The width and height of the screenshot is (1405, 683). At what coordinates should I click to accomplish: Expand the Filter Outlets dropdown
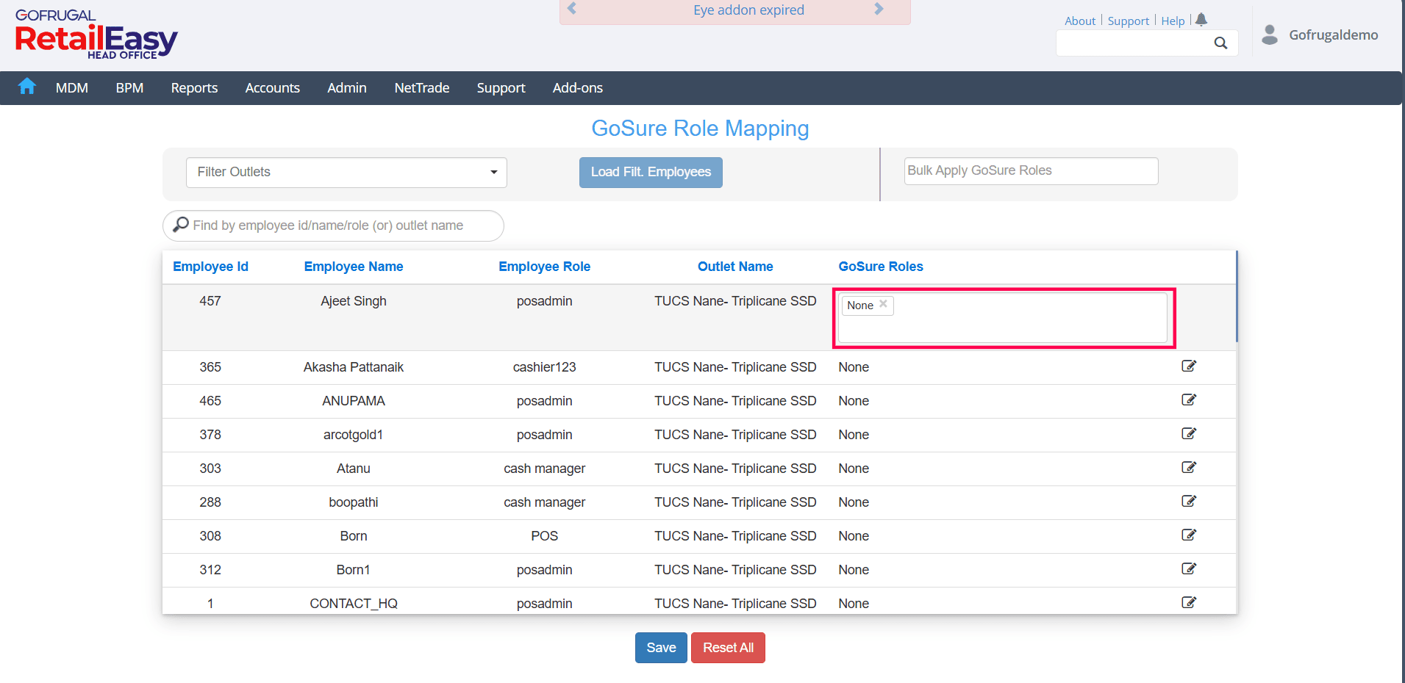tap(346, 173)
